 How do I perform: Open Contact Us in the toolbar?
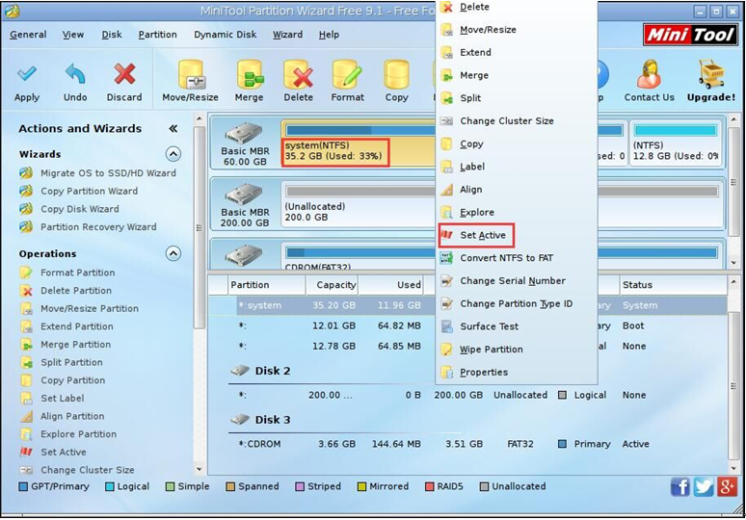click(x=650, y=81)
